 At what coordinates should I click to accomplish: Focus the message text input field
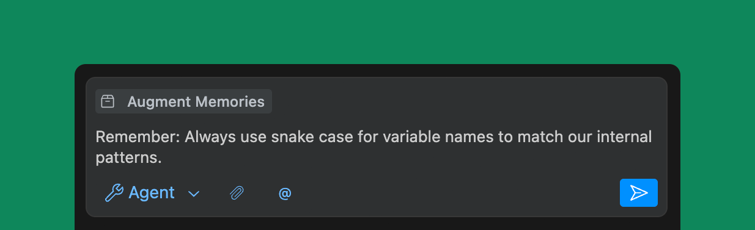coord(376,147)
